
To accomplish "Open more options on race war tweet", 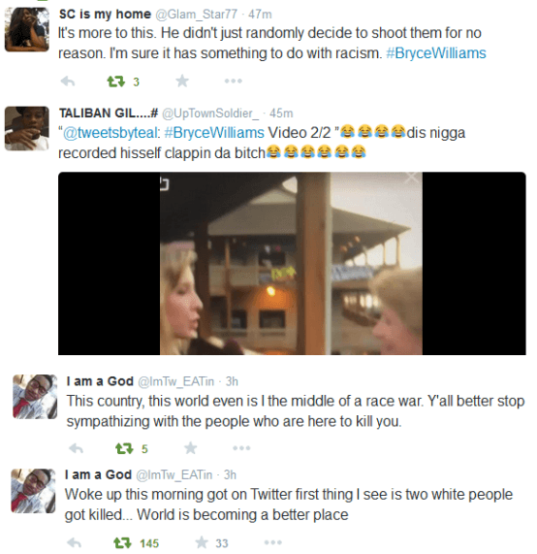I will [242, 448].
